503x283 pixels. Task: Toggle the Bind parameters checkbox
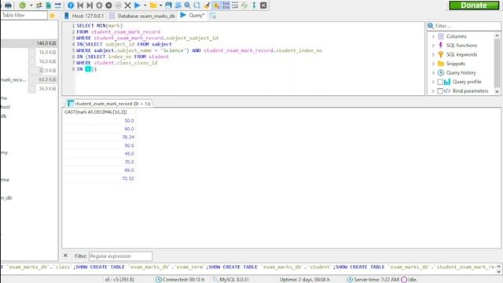pyautogui.click(x=440, y=91)
